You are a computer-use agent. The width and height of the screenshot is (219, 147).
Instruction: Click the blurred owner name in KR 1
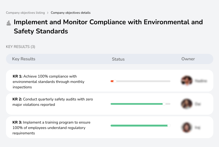201,81
